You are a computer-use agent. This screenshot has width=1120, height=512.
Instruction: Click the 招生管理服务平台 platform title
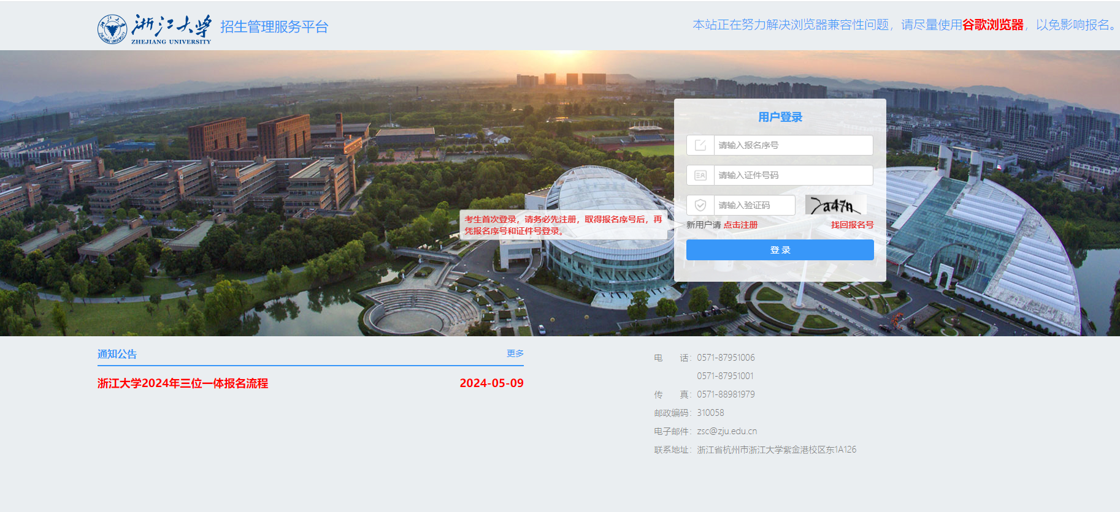(x=274, y=27)
